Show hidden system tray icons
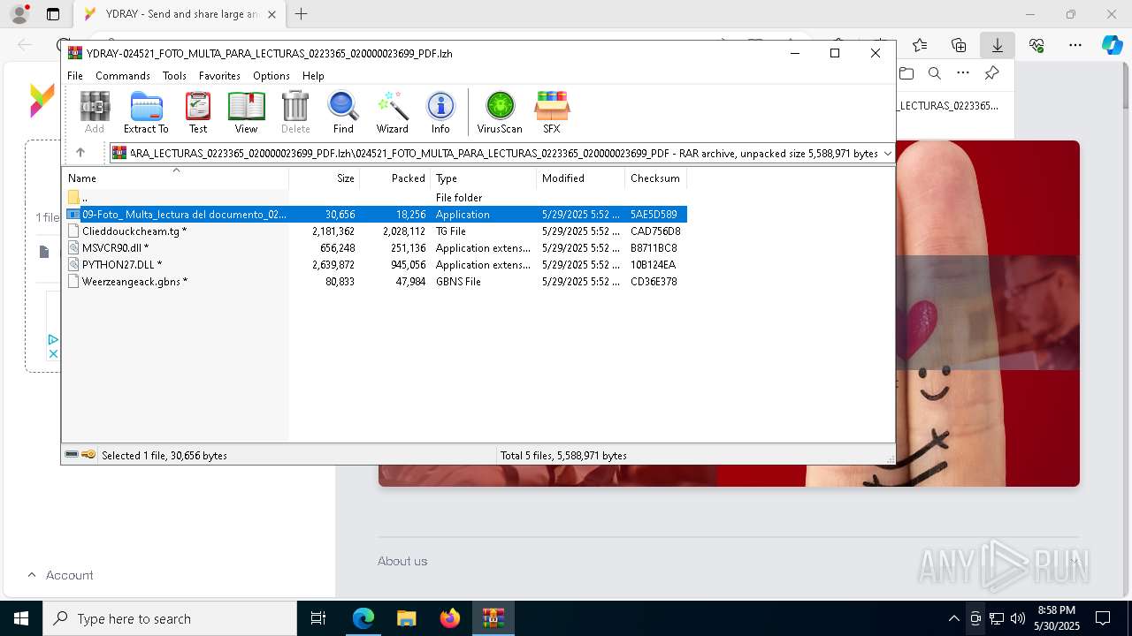 (953, 618)
